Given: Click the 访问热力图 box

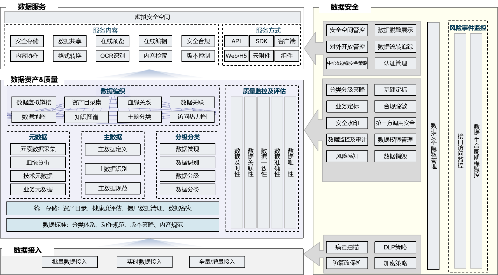Looking at the screenshot, I should tap(192, 117).
